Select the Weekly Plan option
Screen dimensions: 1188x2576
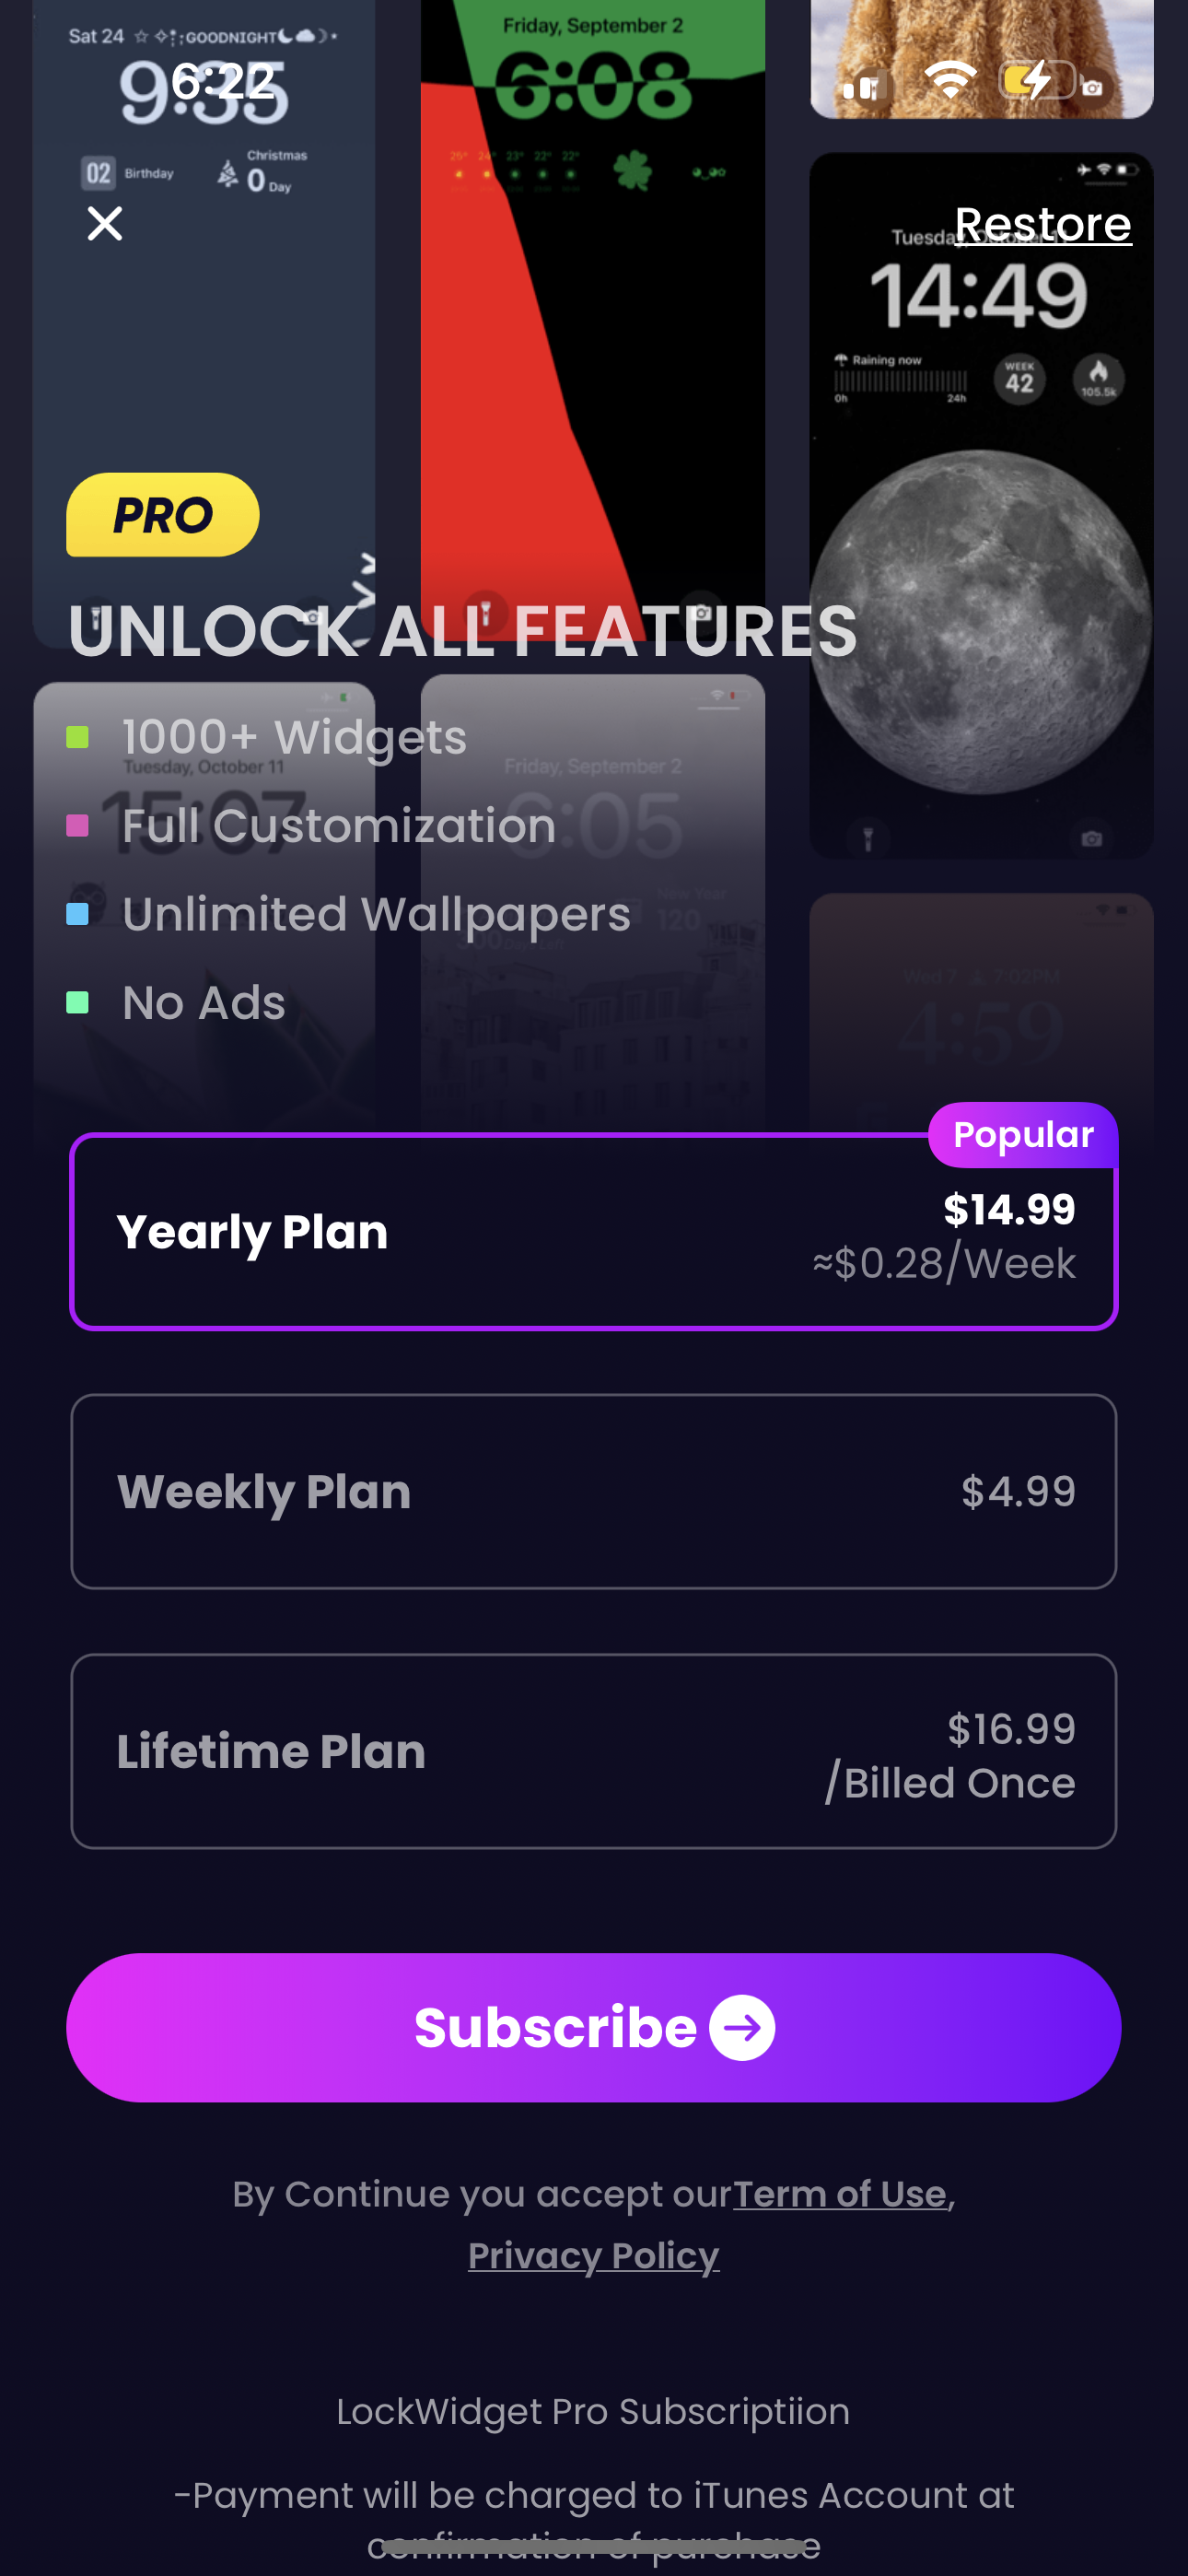(594, 1491)
